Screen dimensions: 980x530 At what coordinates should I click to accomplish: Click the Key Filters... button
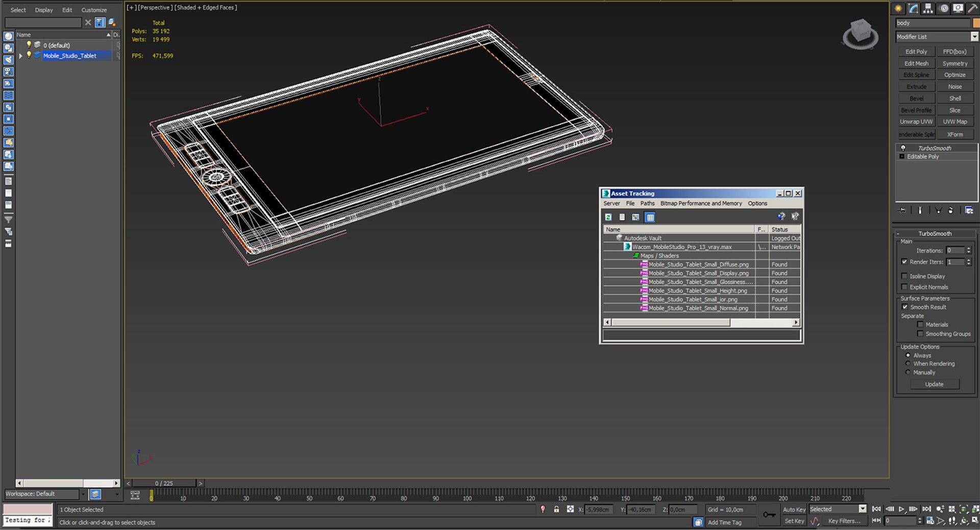point(844,521)
